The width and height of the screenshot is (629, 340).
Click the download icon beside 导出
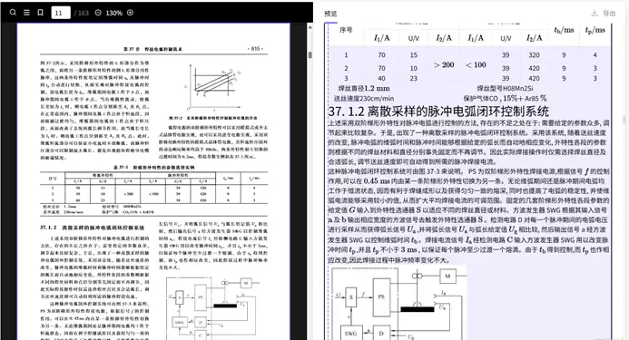[x=595, y=14]
